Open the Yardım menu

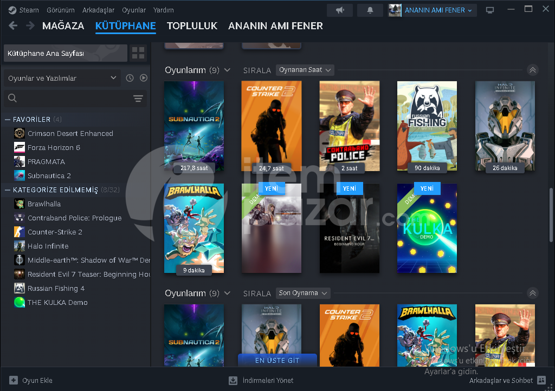tap(164, 10)
